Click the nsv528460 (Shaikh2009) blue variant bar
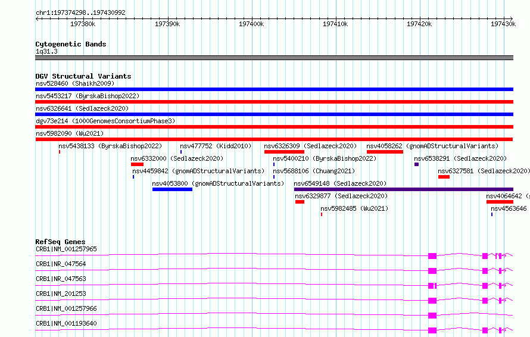The width and height of the screenshot is (530, 337). coord(274,89)
